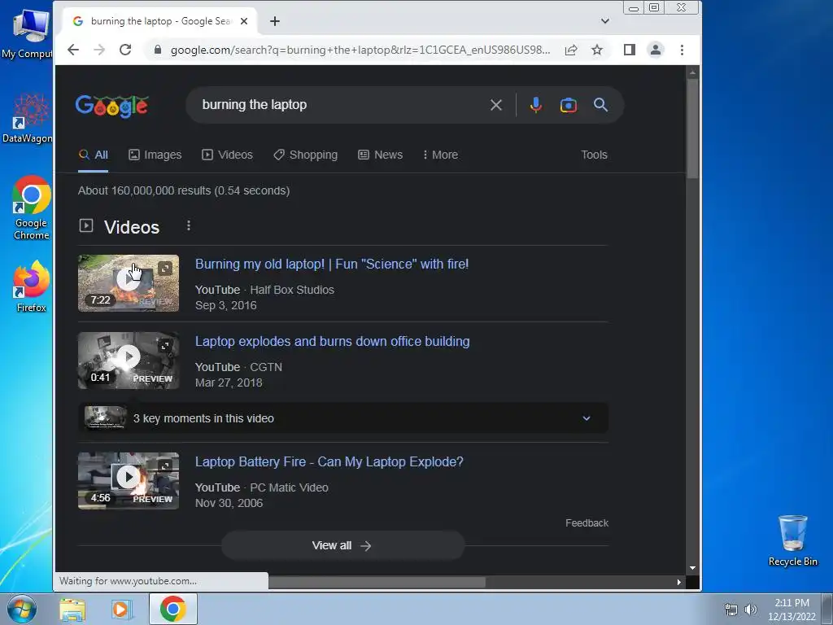Select Firefox desktop shortcut
Screen dimensions: 833x625
(x=31, y=286)
